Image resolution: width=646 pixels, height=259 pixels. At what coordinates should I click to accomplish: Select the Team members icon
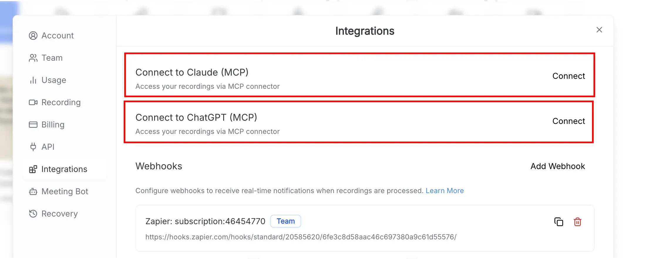click(x=33, y=58)
